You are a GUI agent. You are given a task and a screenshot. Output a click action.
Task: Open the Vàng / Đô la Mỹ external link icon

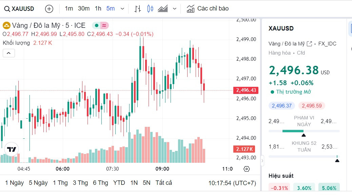pyautogui.click(x=309, y=44)
